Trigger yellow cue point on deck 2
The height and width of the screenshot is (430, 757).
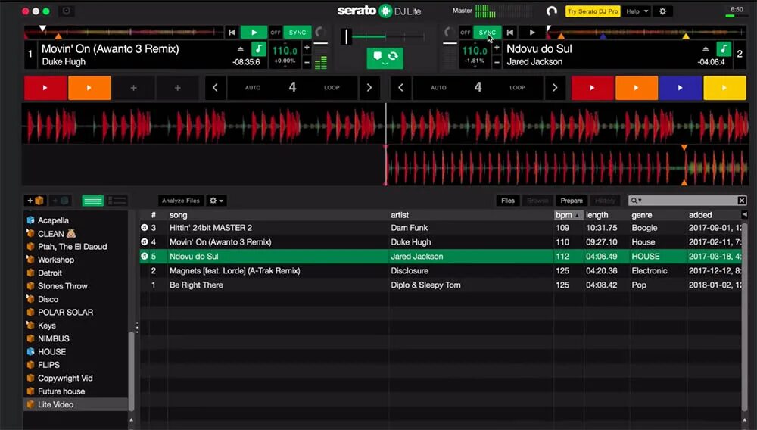click(x=724, y=88)
